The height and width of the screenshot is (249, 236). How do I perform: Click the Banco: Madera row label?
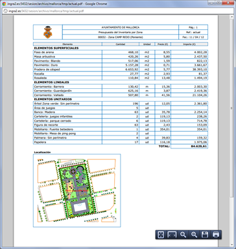coord(45,112)
